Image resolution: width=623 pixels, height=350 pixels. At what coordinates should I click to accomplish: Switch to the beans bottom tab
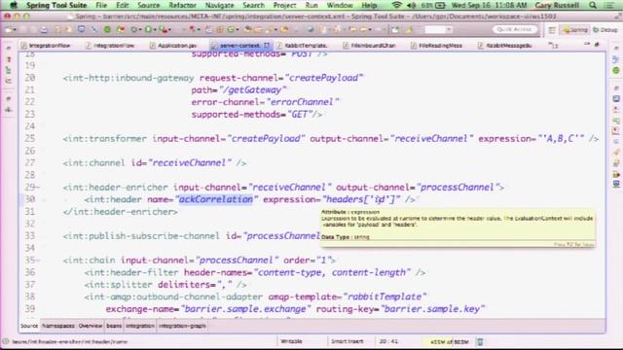point(114,326)
